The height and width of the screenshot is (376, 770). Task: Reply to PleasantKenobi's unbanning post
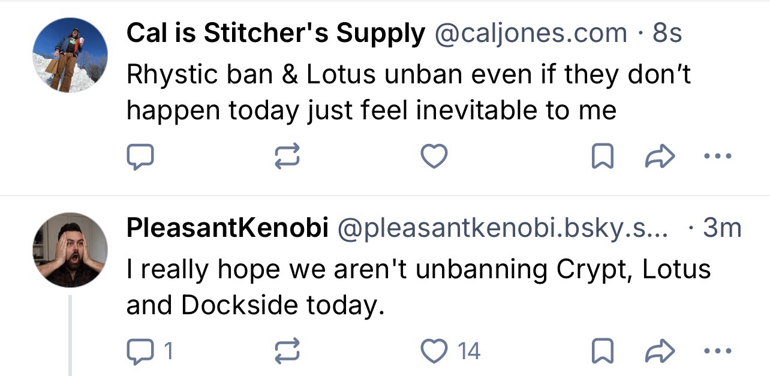point(140,351)
